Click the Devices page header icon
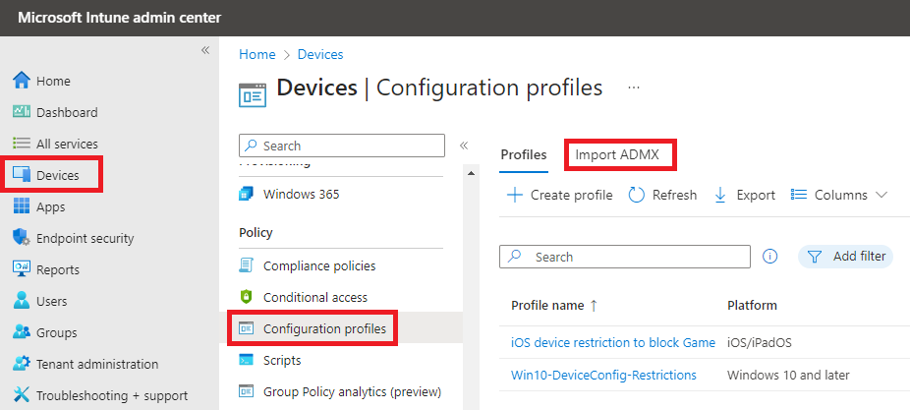Screen dimensions: 910x410 click(253, 94)
